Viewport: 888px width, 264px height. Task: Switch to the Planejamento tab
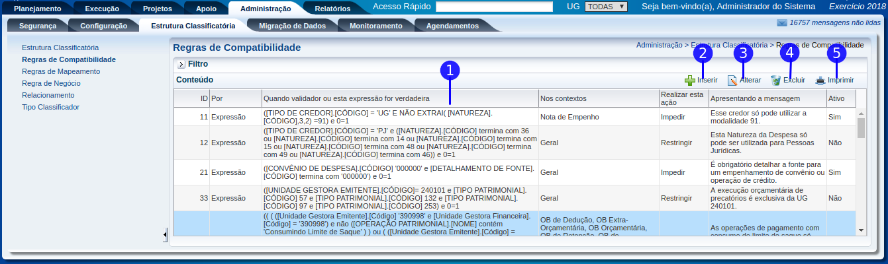(x=37, y=9)
